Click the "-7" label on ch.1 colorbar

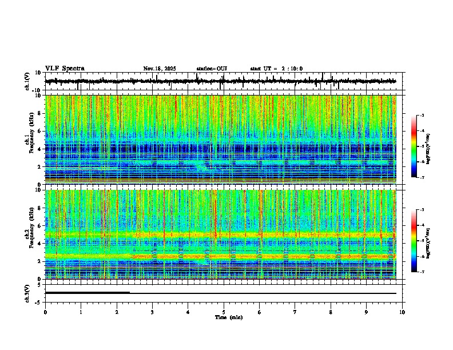pos(422,177)
